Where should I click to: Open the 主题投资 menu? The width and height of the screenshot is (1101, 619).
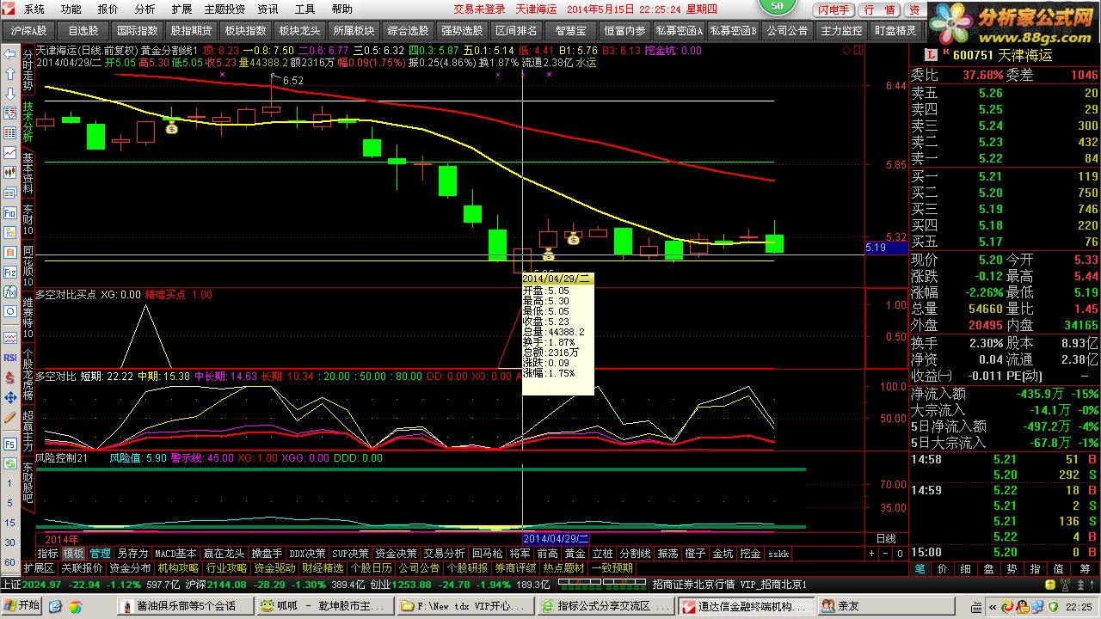[225, 9]
